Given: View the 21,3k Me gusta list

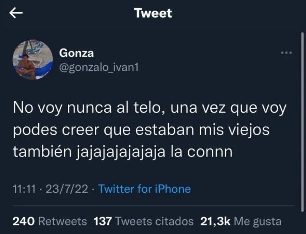Looking at the screenshot, I should tap(241, 221).
